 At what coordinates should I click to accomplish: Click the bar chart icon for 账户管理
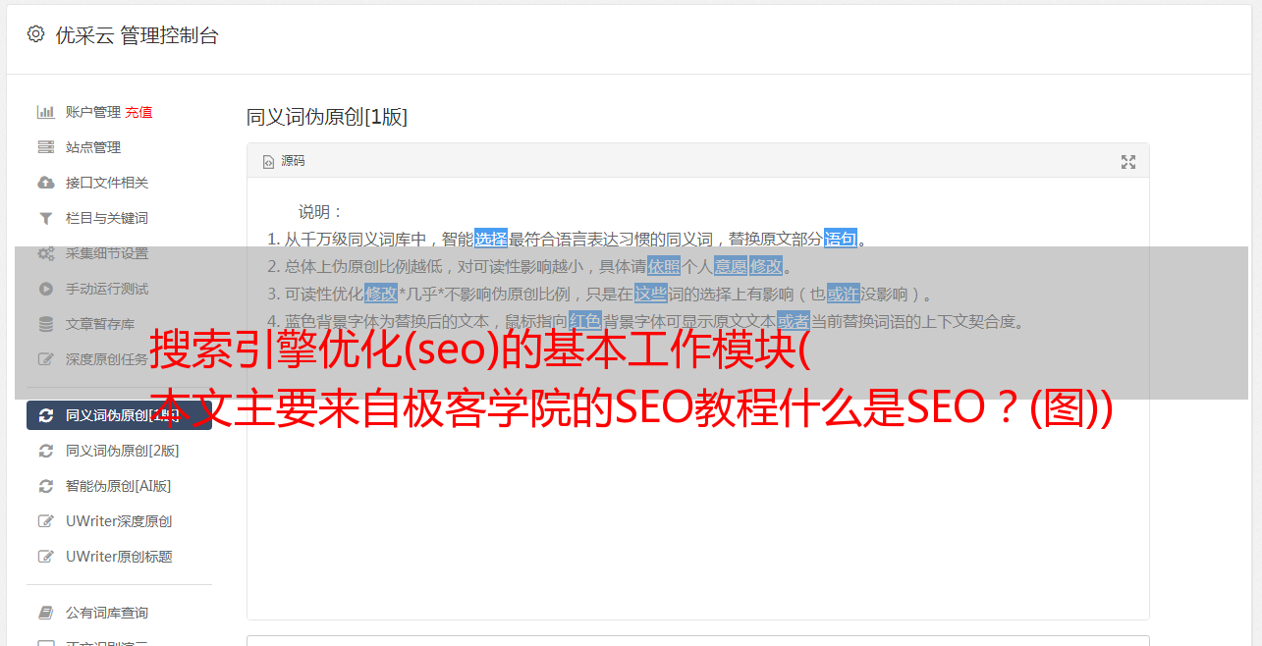(45, 112)
